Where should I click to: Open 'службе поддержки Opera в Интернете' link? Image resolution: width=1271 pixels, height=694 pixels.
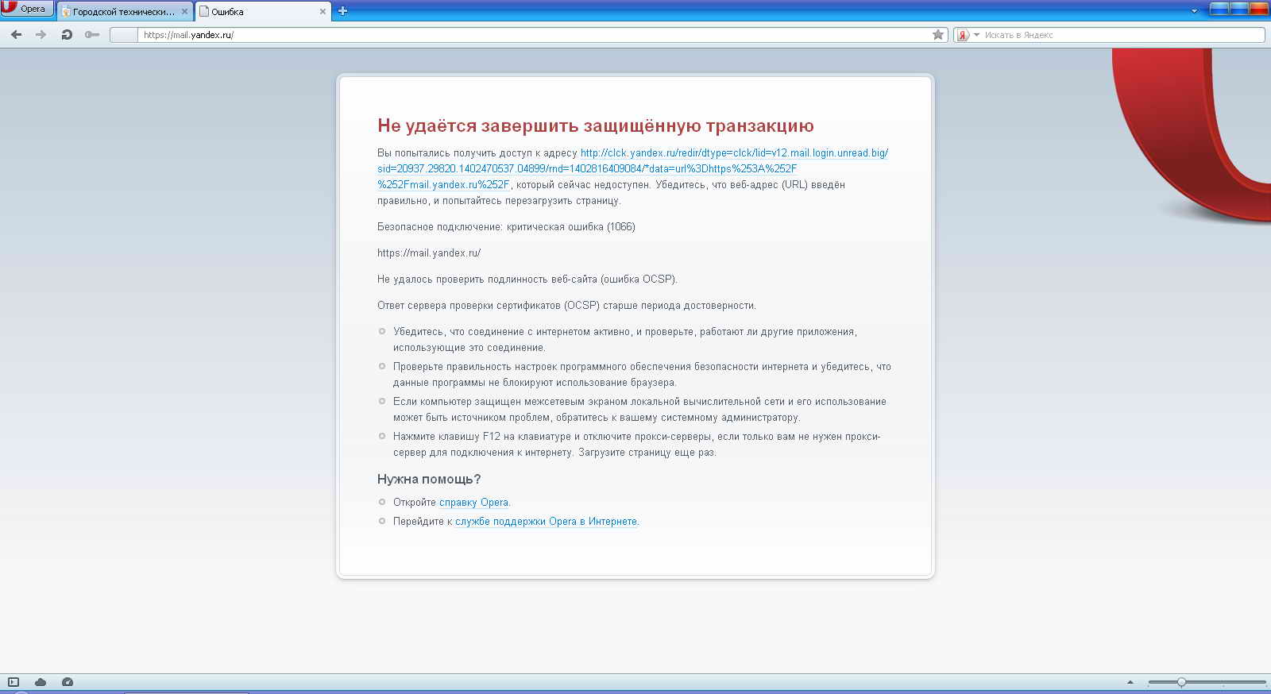tap(546, 522)
